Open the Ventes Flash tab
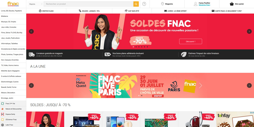Screen dimensions: 254x127 click(46, 11)
